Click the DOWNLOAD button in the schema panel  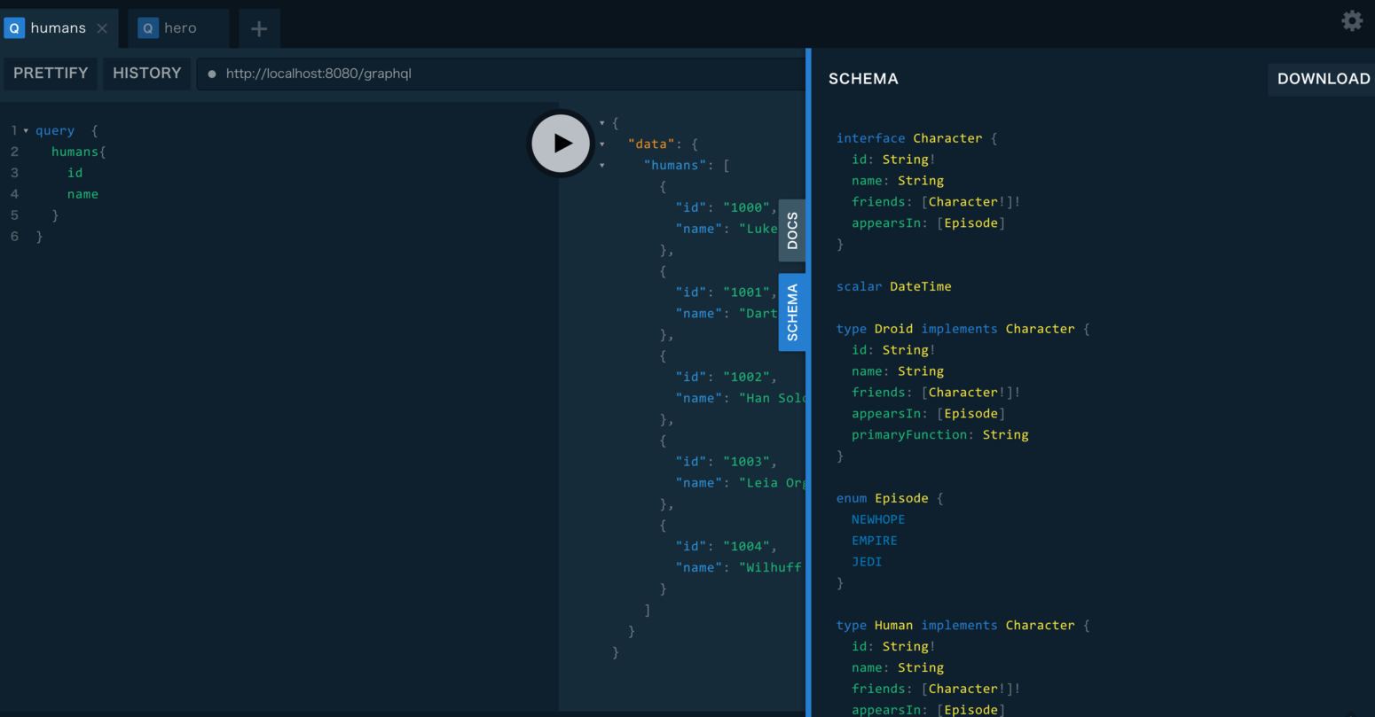(1324, 79)
